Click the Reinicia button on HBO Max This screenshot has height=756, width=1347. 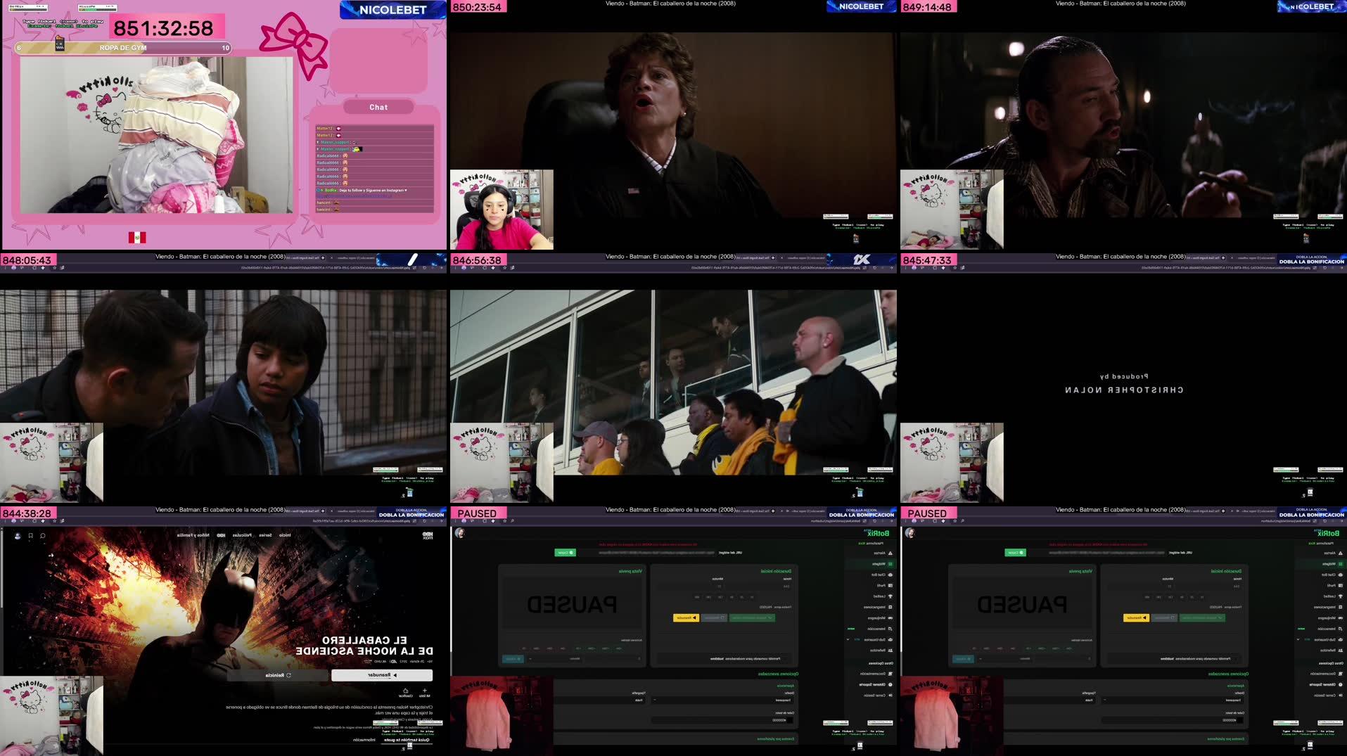pyautogui.click(x=279, y=675)
